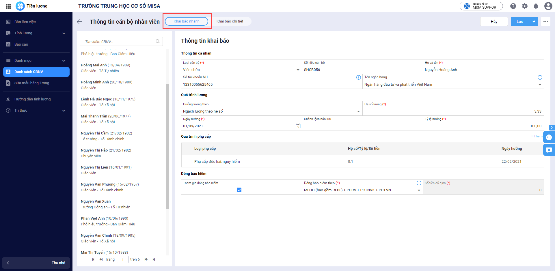
Task: Go back with the left arrow icon
Action: click(x=79, y=22)
